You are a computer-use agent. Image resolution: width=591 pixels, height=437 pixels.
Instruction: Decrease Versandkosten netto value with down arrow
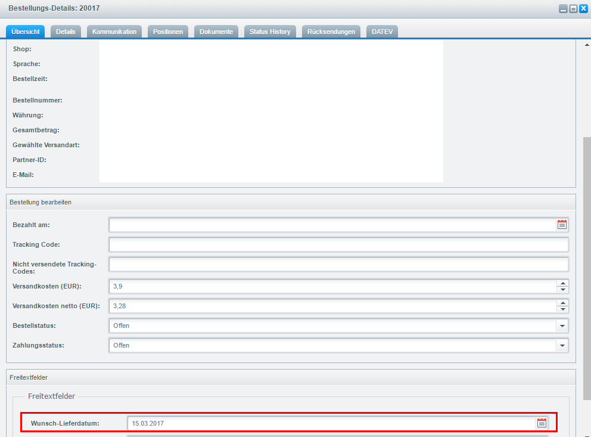click(562, 309)
